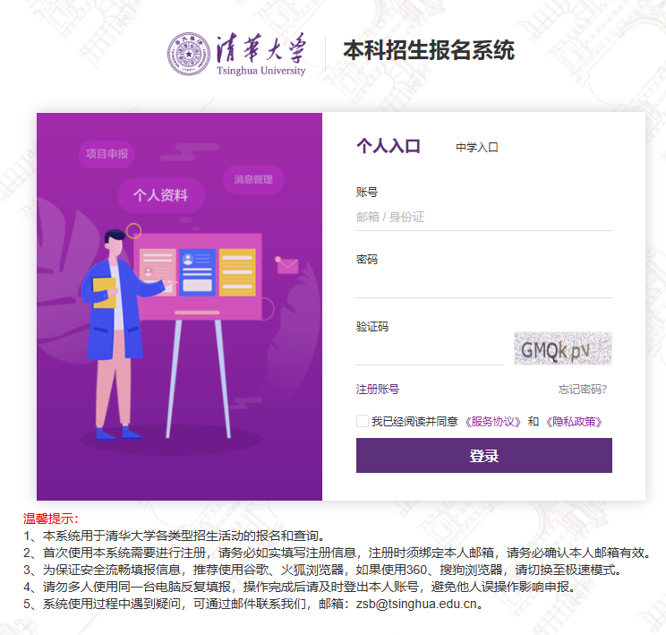Open the 忘记密码? link

[583, 389]
